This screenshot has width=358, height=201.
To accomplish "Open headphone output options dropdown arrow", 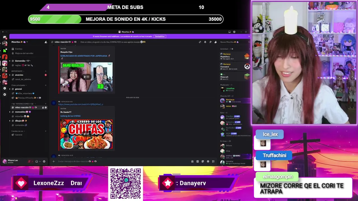I will click(x=40, y=161).
